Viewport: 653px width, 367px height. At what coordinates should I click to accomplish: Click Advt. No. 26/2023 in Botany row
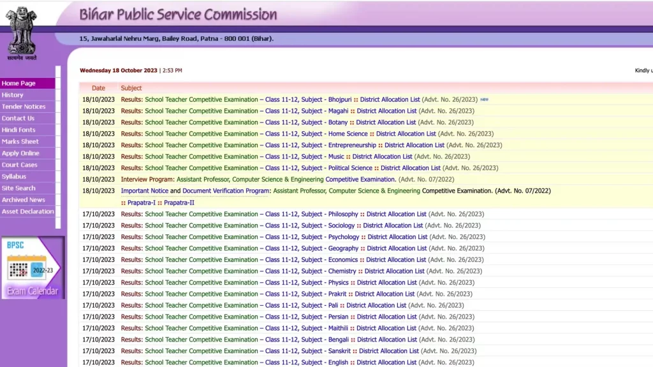[446, 122]
